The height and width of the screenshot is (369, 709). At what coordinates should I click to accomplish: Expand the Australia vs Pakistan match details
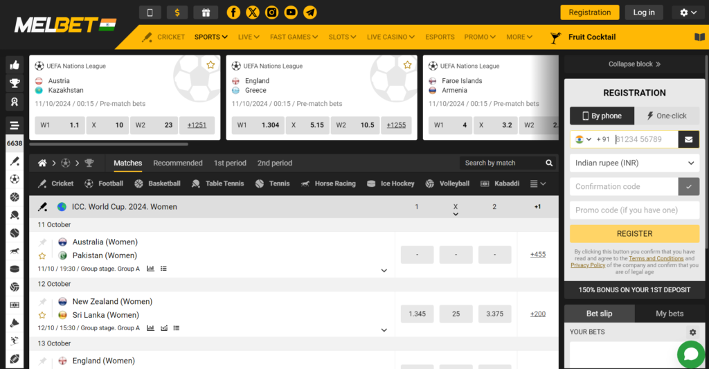(384, 271)
